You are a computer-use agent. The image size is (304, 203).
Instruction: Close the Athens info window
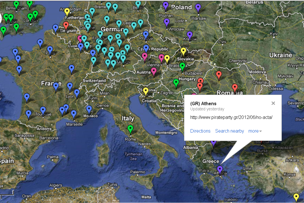(273, 103)
